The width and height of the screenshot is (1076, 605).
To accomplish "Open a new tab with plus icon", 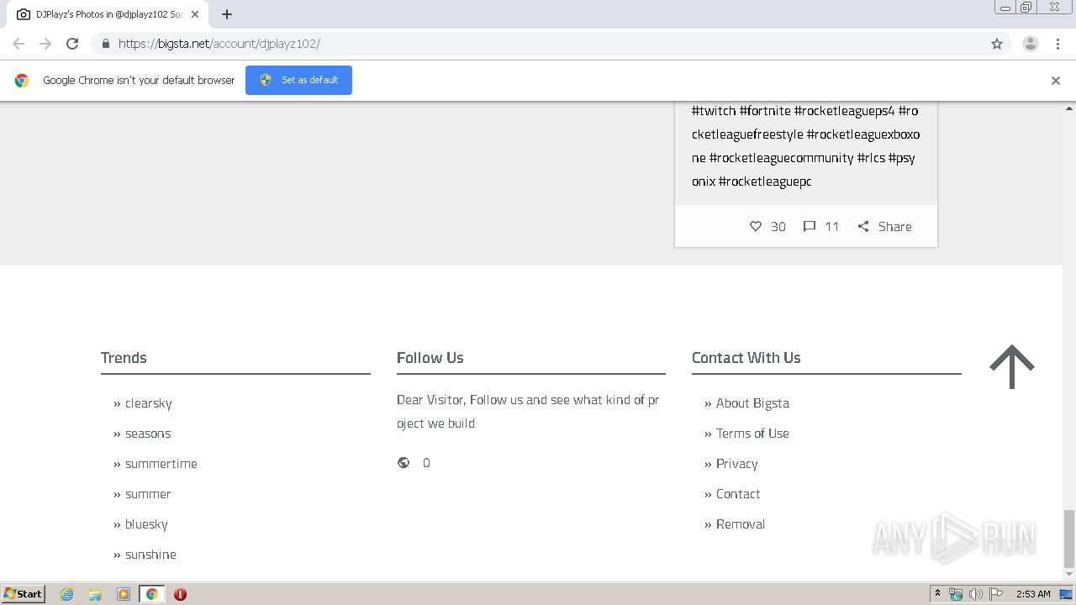I will [x=227, y=14].
